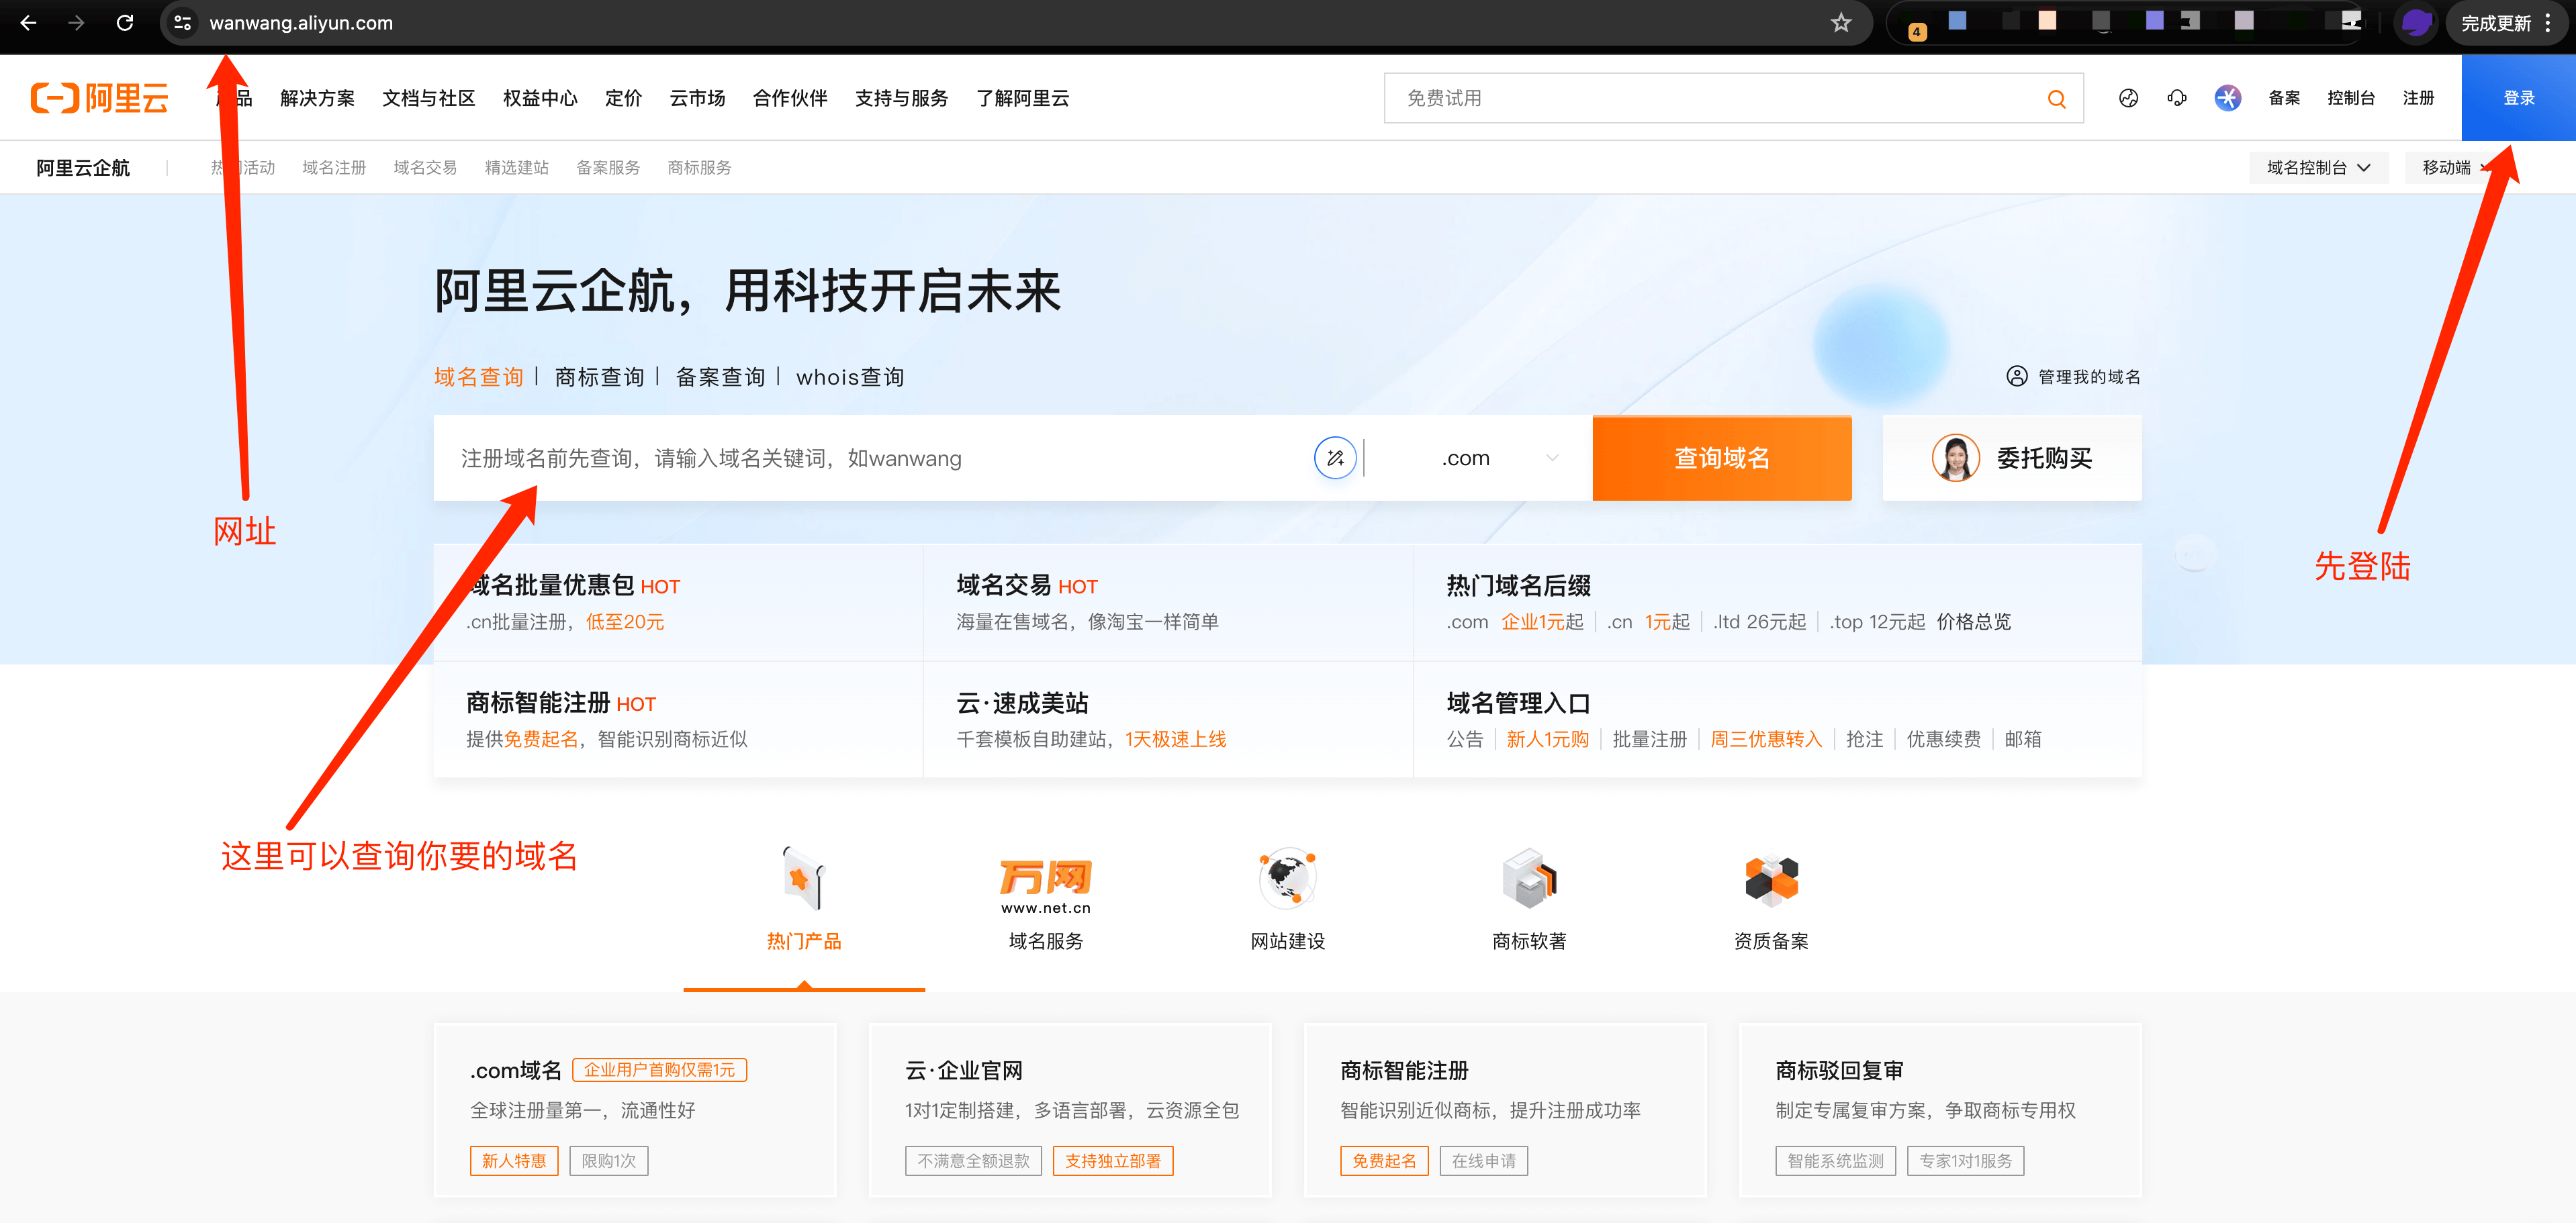The height and width of the screenshot is (1223, 2576).
Task: Open the .com域名 product card
Action: coord(635,1110)
